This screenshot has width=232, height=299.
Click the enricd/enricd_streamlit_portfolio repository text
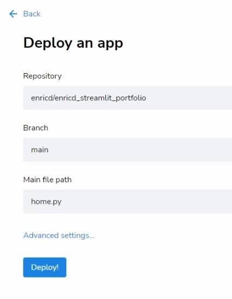(89, 98)
